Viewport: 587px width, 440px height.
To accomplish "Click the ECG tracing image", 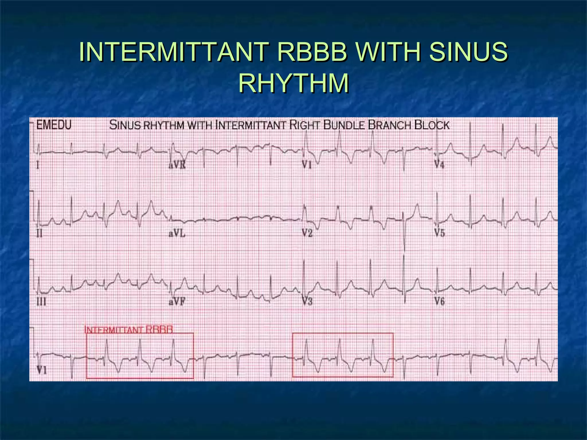I will pyautogui.click(x=293, y=249).
